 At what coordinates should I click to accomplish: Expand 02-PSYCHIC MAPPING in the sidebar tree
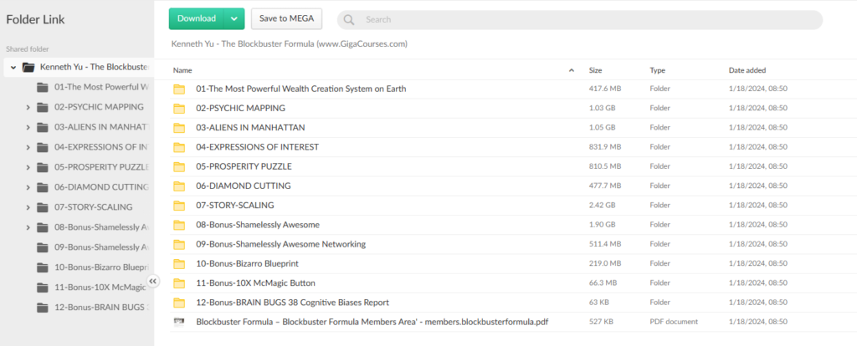tap(28, 107)
